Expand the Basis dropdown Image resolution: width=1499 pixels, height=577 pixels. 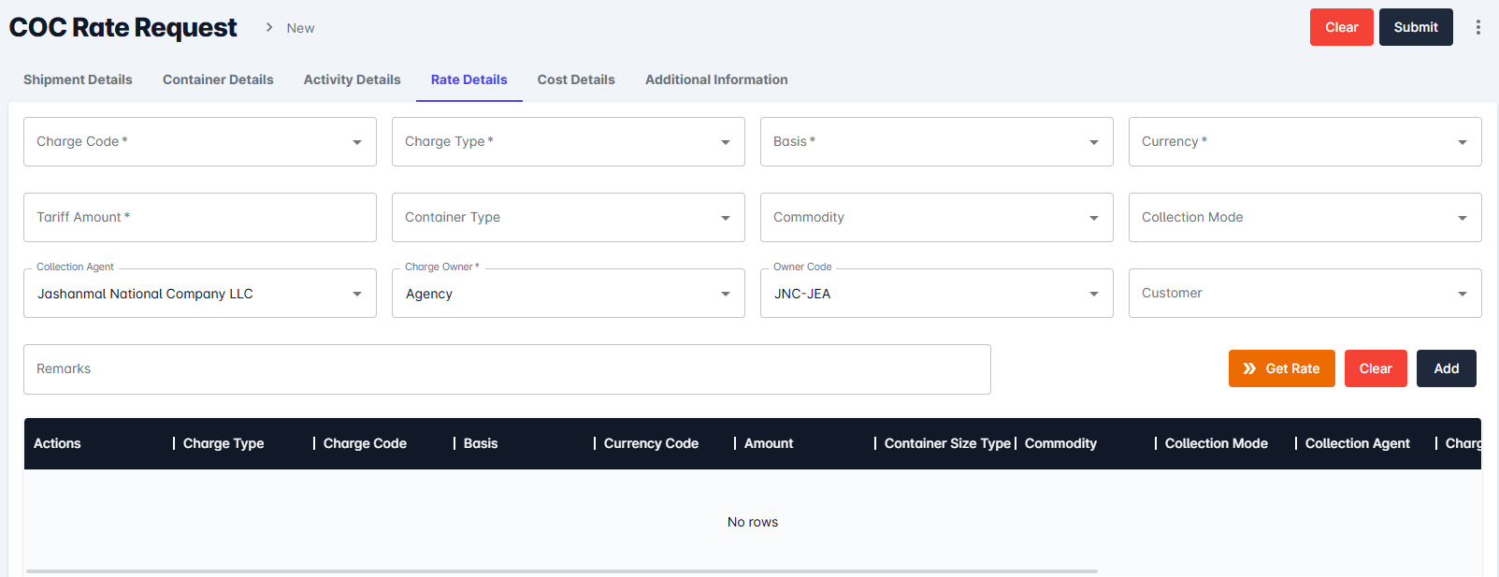[x=1093, y=142]
